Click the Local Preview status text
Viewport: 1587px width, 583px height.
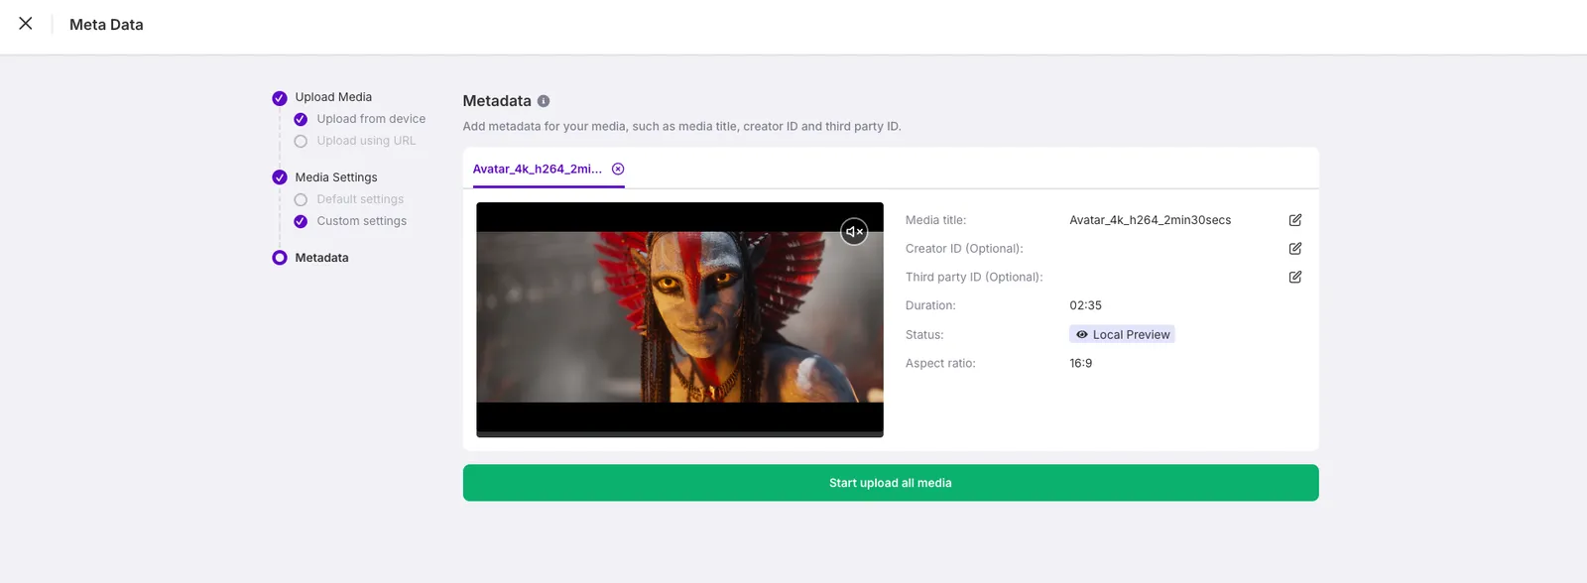[1131, 335]
